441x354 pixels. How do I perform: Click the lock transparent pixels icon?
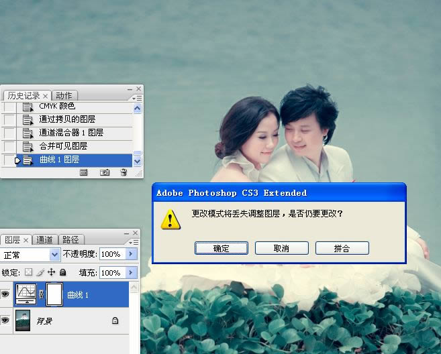click(28, 273)
